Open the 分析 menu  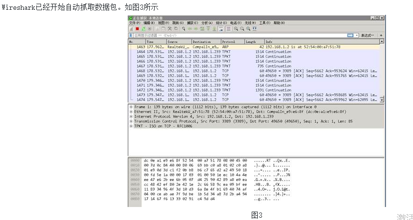(x=207, y=23)
